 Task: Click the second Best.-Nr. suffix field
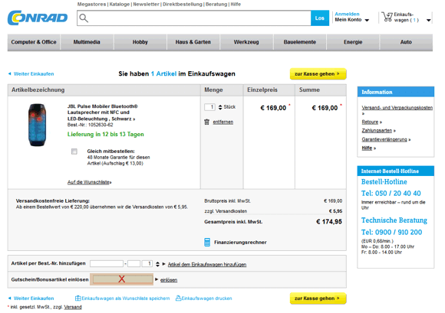(x=134, y=264)
